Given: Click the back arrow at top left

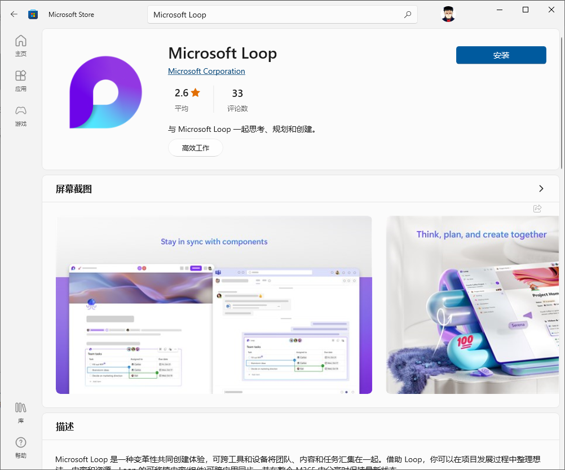Looking at the screenshot, I should pyautogui.click(x=14, y=14).
